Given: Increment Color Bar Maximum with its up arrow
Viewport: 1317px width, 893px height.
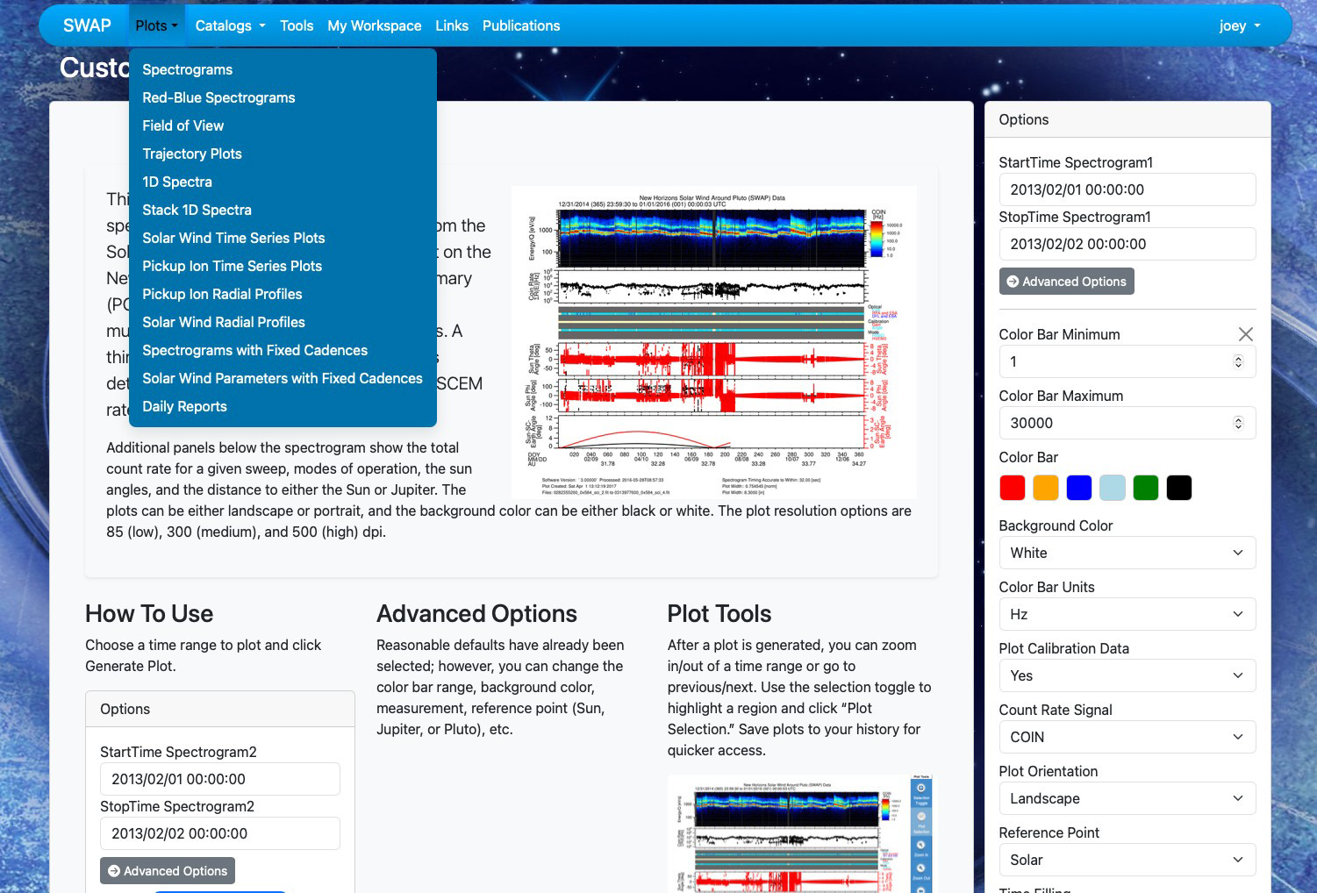Looking at the screenshot, I should (1236, 418).
